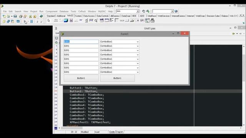Pick the DateTimePicker component icon
This screenshot has height=138, width=246.
101,20
